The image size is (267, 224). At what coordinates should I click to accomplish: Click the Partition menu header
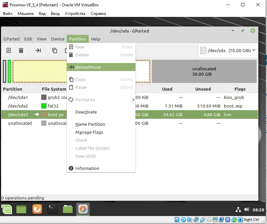(x=78, y=39)
